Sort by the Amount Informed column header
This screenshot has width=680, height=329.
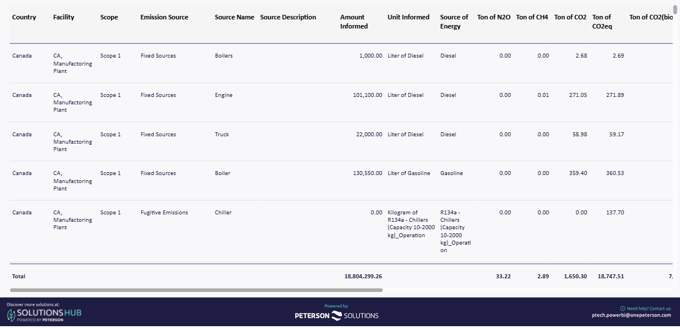point(354,22)
